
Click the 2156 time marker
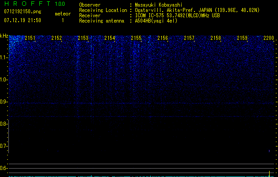[163, 38]
